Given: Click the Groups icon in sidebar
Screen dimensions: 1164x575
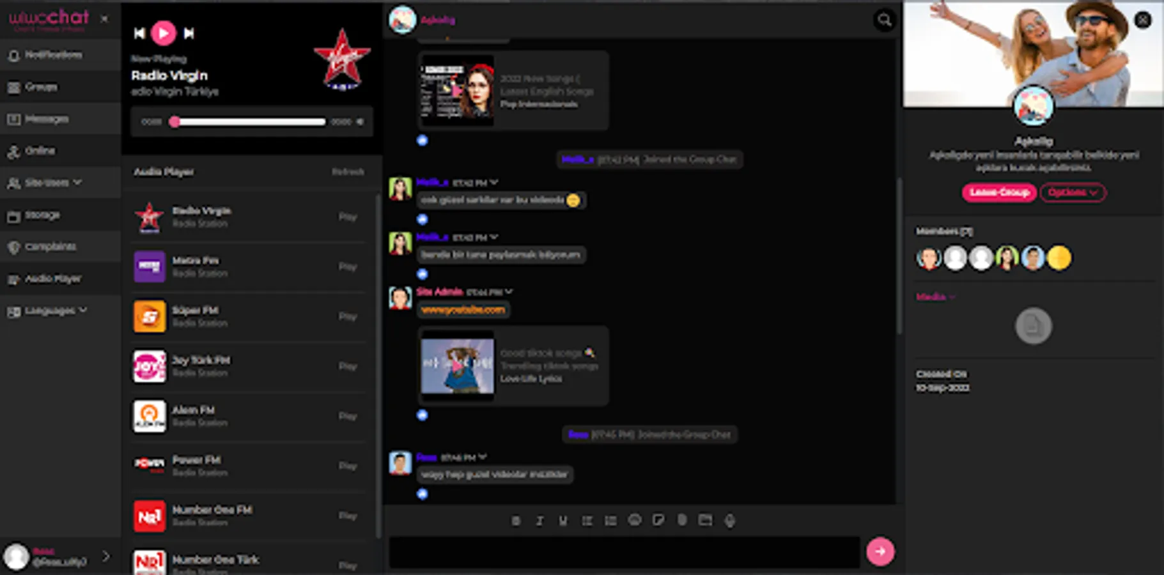Looking at the screenshot, I should pyautogui.click(x=13, y=88).
